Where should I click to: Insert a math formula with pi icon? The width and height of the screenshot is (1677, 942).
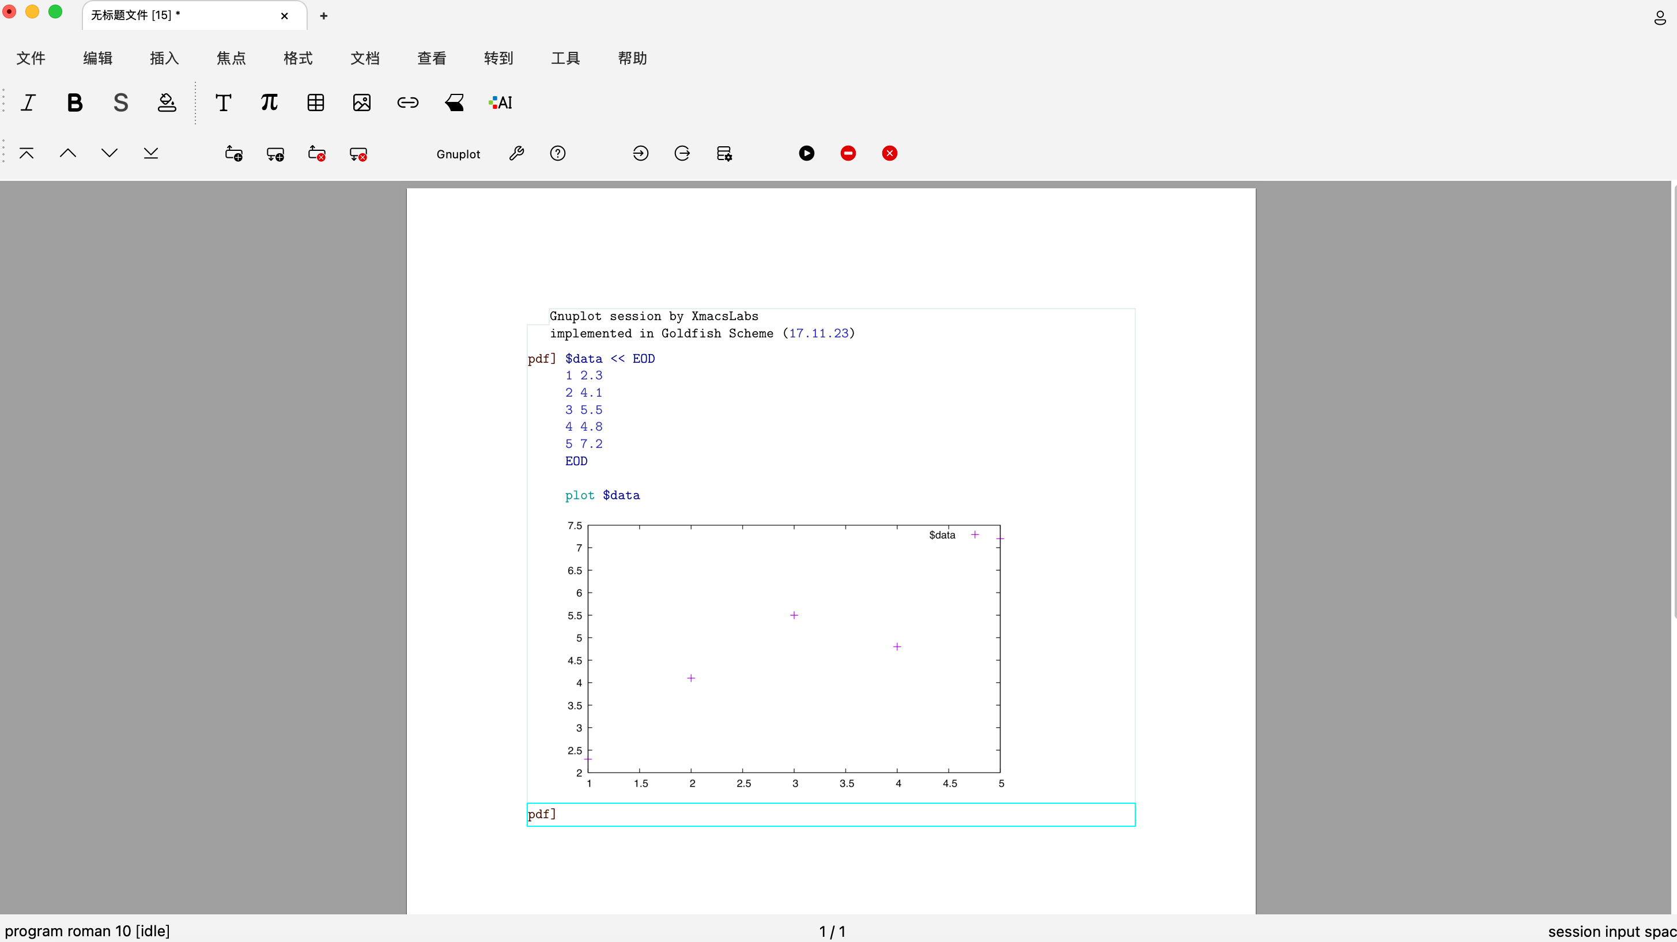click(x=269, y=103)
